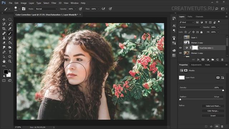Open brush Mode dropdown set to Normal
Image resolution: width=229 pixels, height=129 pixels.
[46, 9]
